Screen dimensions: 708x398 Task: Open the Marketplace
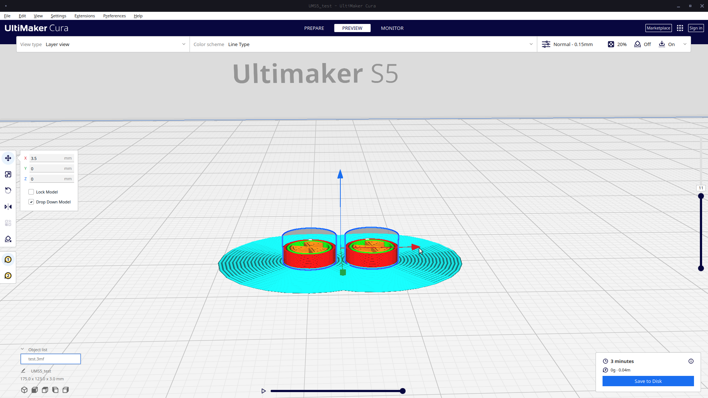point(658,28)
